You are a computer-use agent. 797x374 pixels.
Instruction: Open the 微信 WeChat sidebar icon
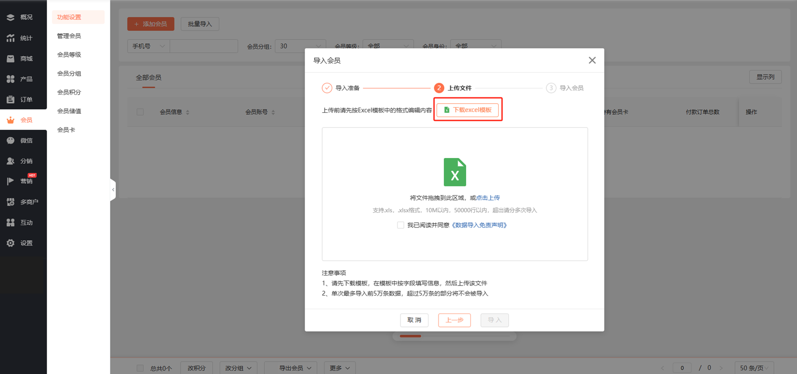(x=10, y=140)
